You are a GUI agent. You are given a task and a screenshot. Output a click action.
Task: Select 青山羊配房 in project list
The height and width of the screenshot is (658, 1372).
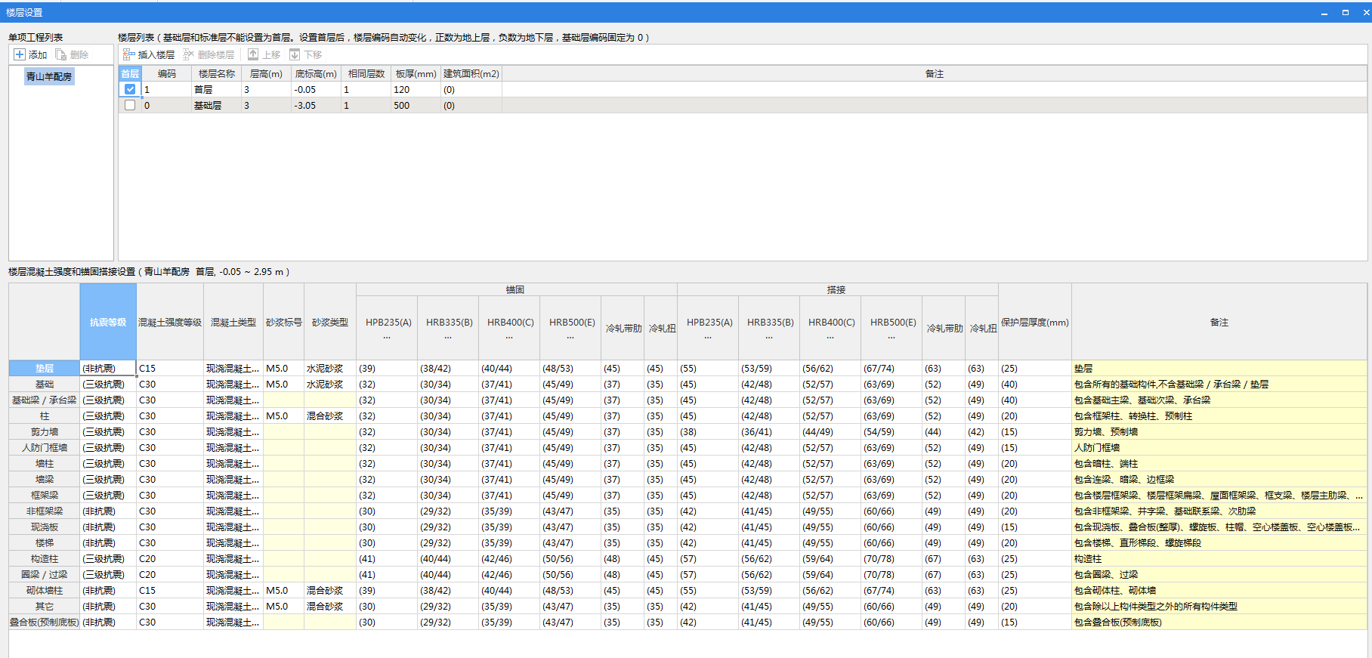(49, 76)
